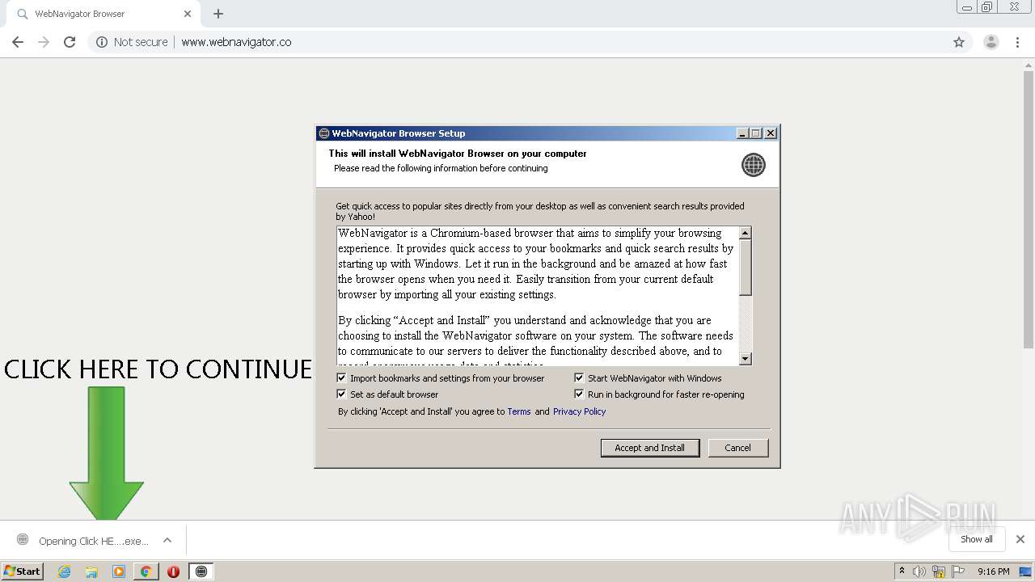Select the WebNavigator Browser tab

[x=103, y=14]
